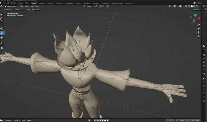Open the Bone properties tab

(x=204, y=93)
